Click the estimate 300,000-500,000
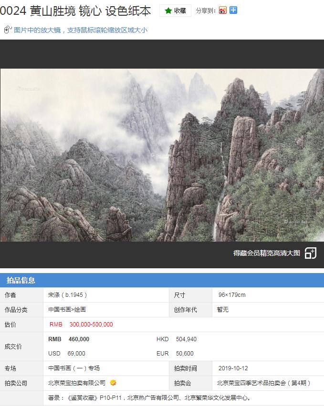Image resolution: width=324 pixels, height=406 pixels. [91, 325]
